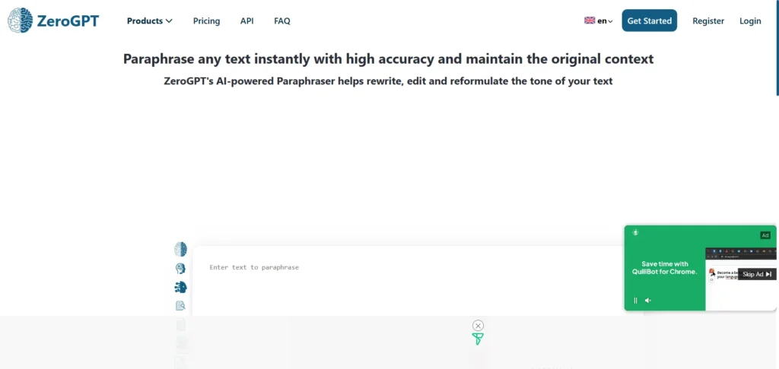Screen dimensions: 779x369
Task: Open the Pricing page
Action: click(x=206, y=21)
